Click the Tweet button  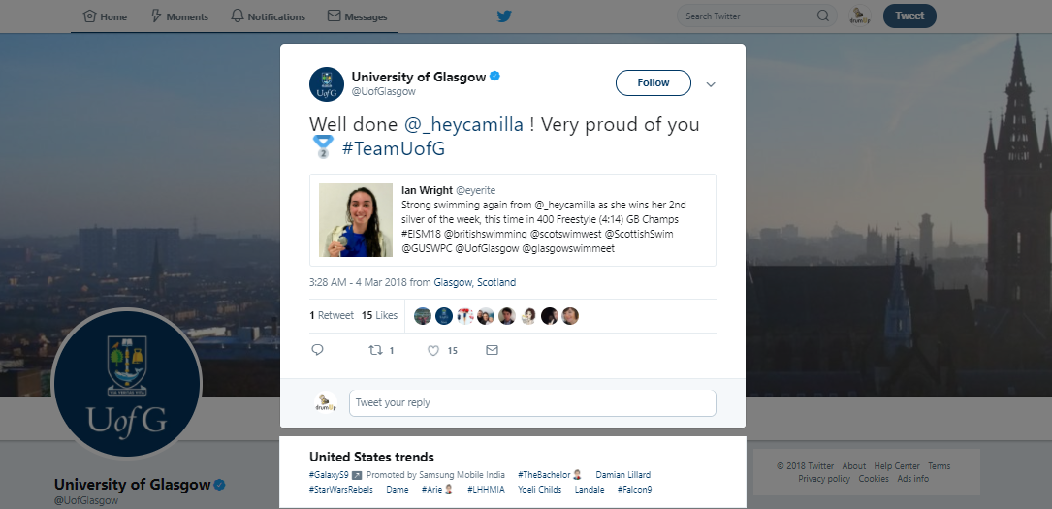(909, 16)
